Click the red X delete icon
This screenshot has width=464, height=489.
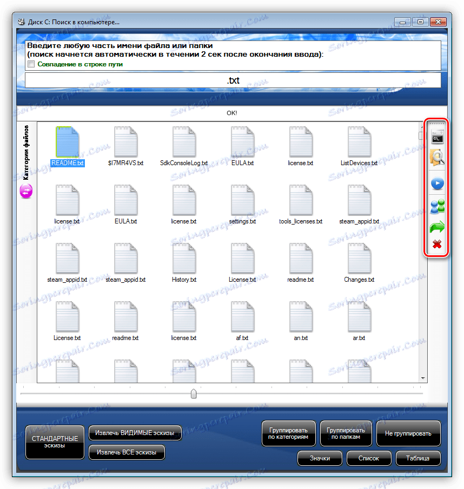(437, 244)
